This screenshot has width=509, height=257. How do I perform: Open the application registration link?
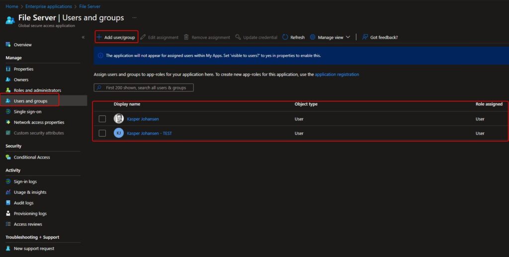point(337,74)
